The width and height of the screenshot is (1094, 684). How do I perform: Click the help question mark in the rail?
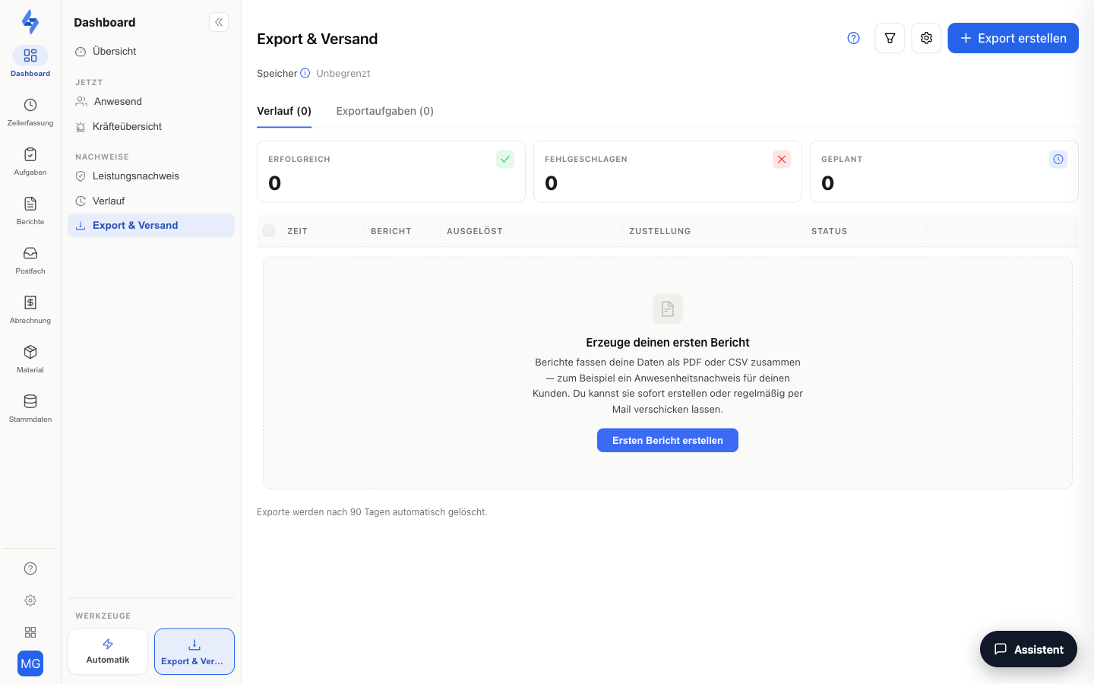click(x=30, y=568)
